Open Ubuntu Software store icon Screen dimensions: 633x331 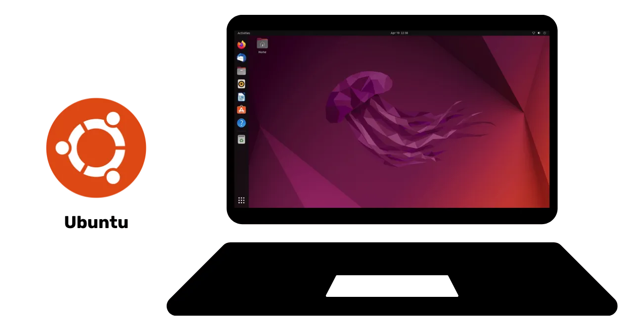241,110
